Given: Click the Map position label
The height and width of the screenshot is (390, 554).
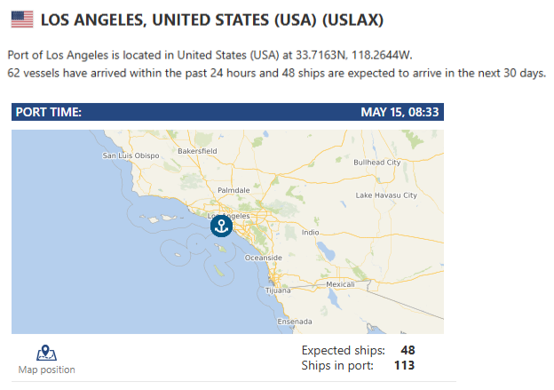Looking at the screenshot, I should coord(47,370).
